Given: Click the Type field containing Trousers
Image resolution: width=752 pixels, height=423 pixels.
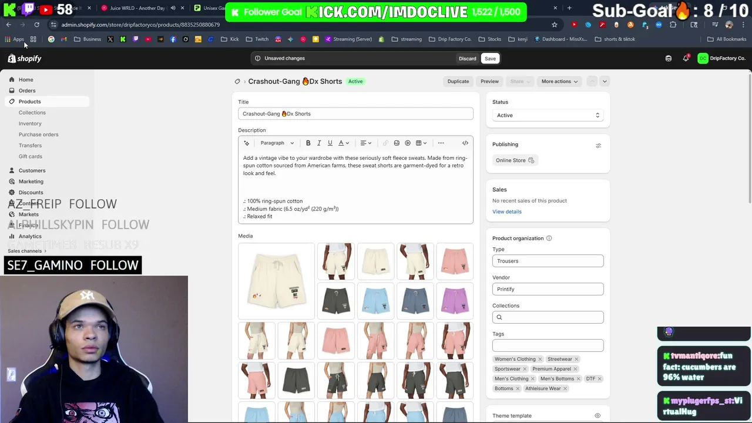Looking at the screenshot, I should [548, 261].
